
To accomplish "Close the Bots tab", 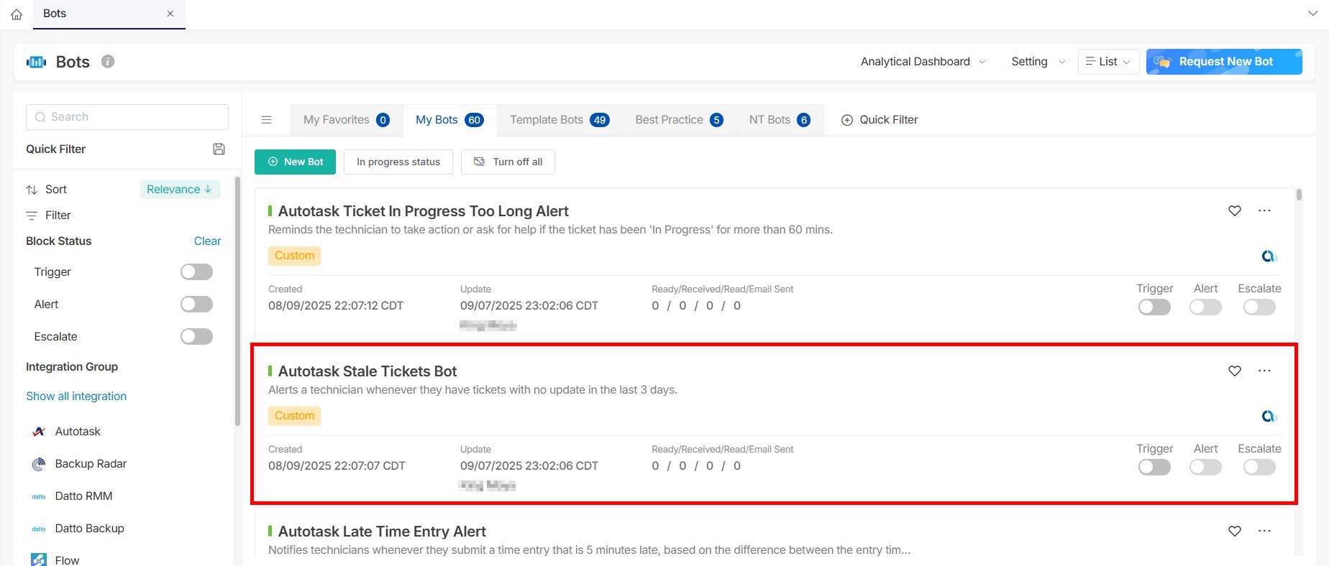I will pyautogui.click(x=170, y=14).
